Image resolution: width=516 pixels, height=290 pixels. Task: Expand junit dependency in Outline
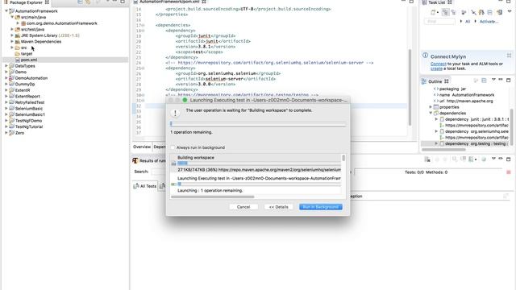(436, 119)
